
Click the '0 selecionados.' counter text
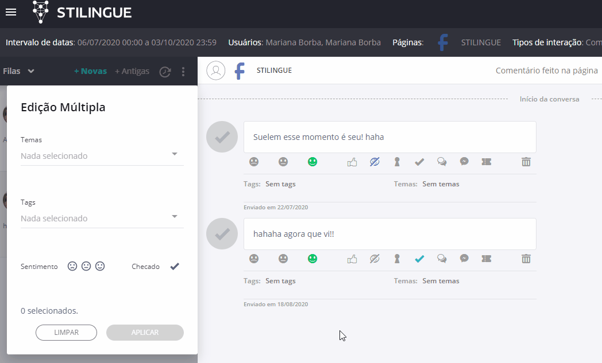49,311
